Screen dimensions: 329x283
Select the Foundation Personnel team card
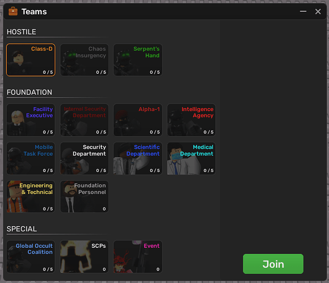85,197
